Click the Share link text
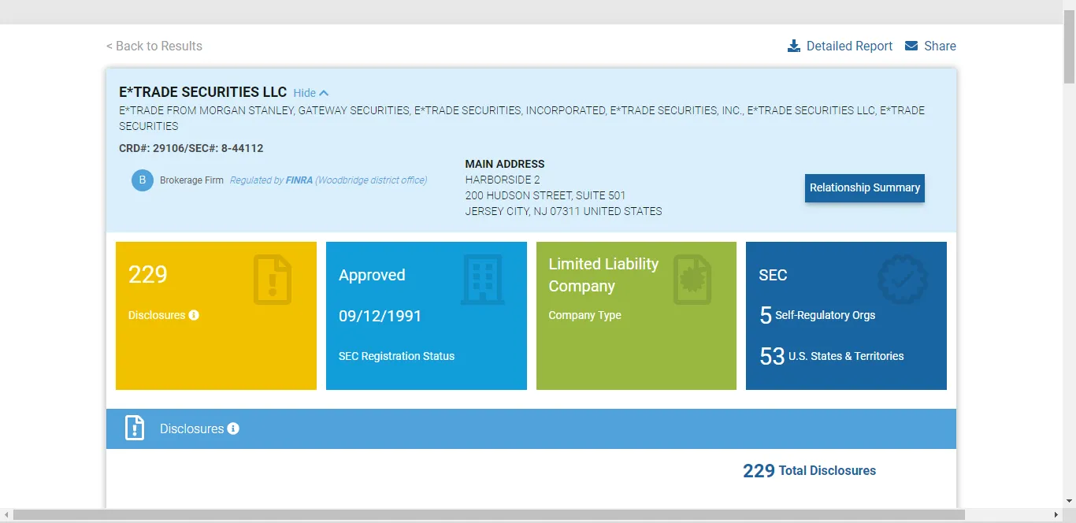The image size is (1076, 523). tap(940, 46)
